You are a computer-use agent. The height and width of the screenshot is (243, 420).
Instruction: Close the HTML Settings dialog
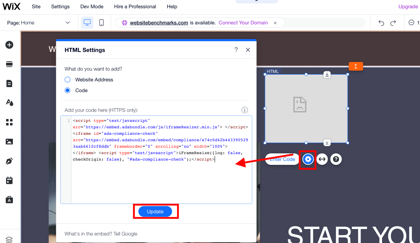248,50
